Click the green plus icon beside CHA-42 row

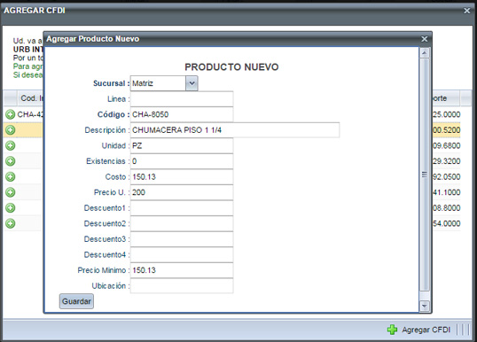[x=11, y=114]
